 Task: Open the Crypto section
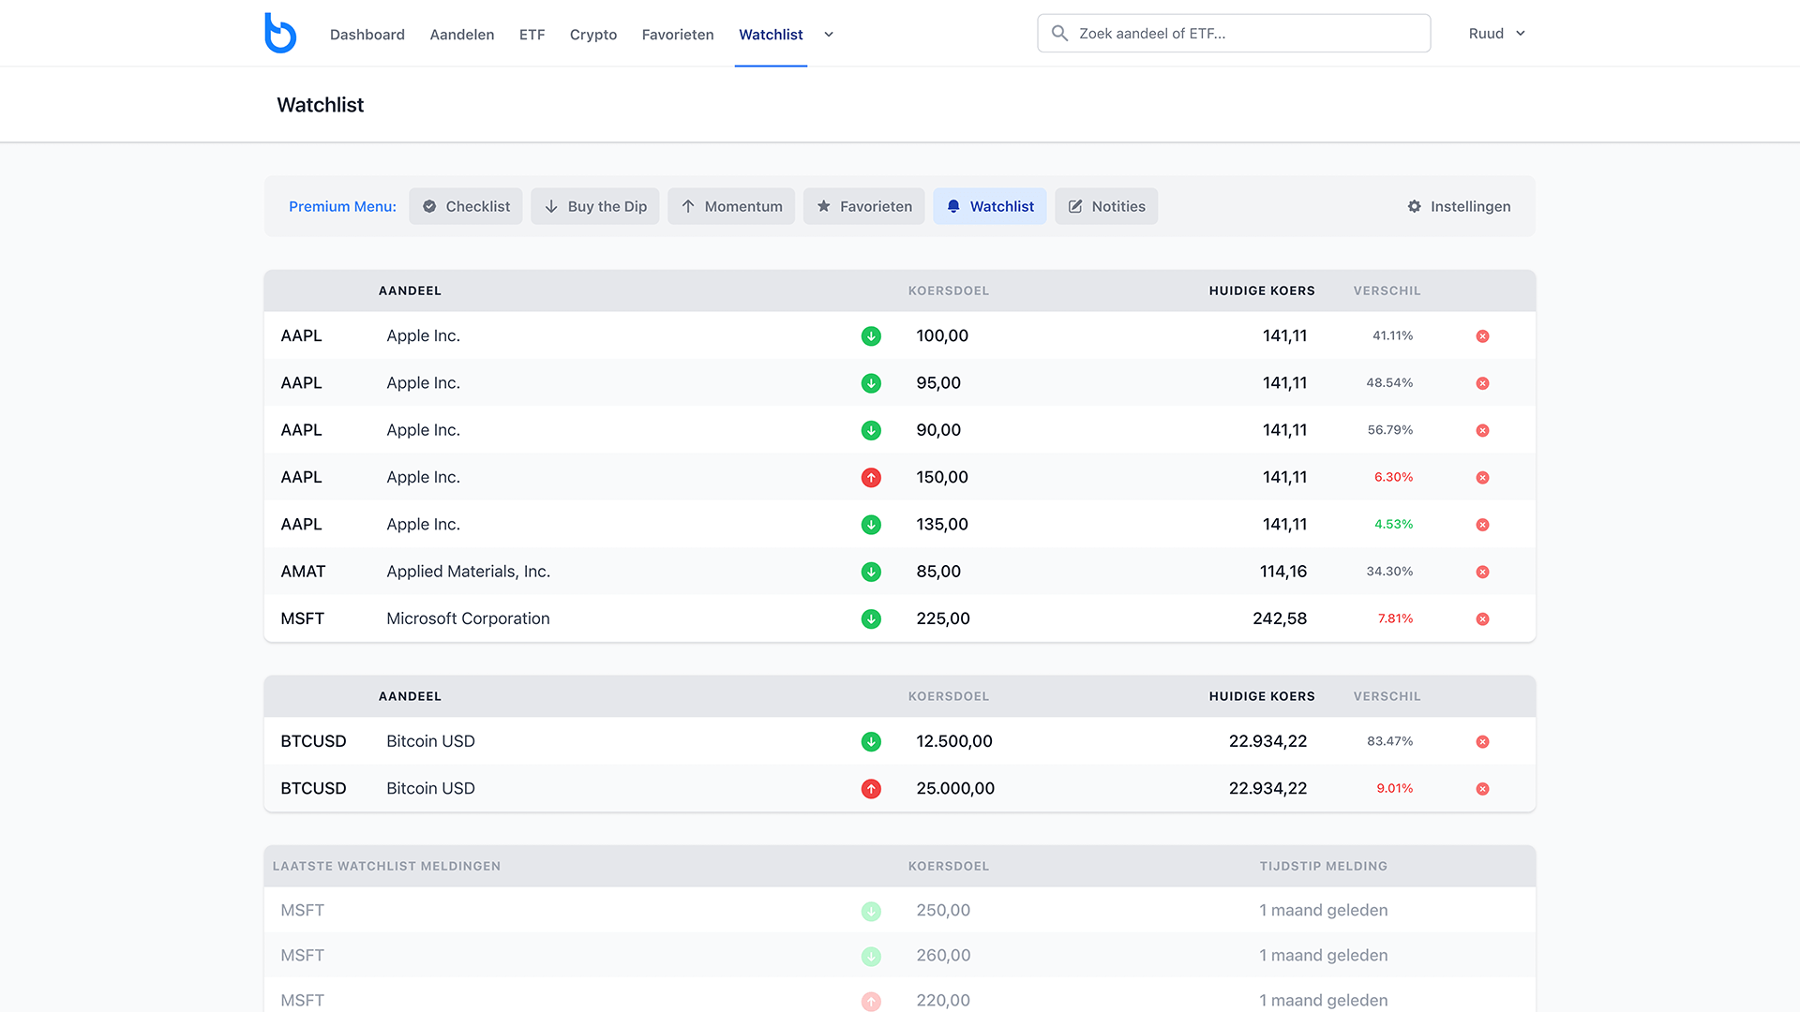tap(593, 35)
